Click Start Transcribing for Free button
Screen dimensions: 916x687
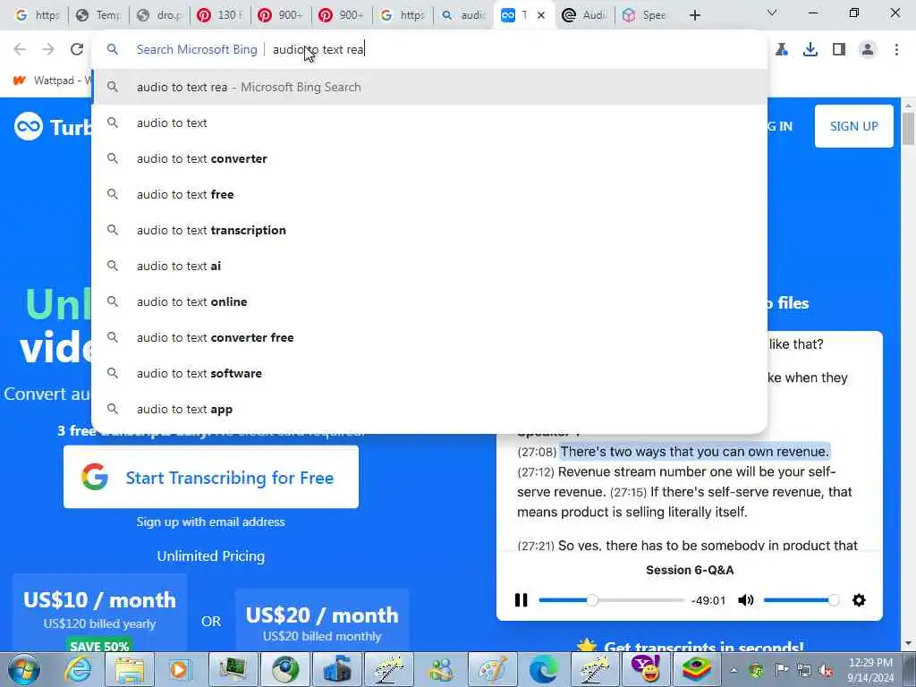(x=211, y=478)
